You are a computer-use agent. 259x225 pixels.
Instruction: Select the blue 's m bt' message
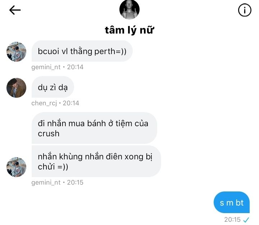pyautogui.click(x=232, y=203)
